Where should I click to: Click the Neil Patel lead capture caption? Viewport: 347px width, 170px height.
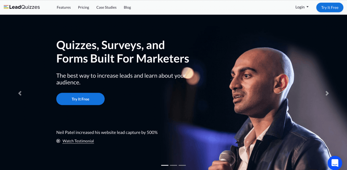tap(107, 132)
